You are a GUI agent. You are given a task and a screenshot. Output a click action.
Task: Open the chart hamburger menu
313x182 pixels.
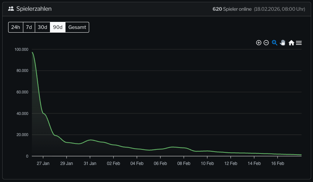pyautogui.click(x=299, y=43)
